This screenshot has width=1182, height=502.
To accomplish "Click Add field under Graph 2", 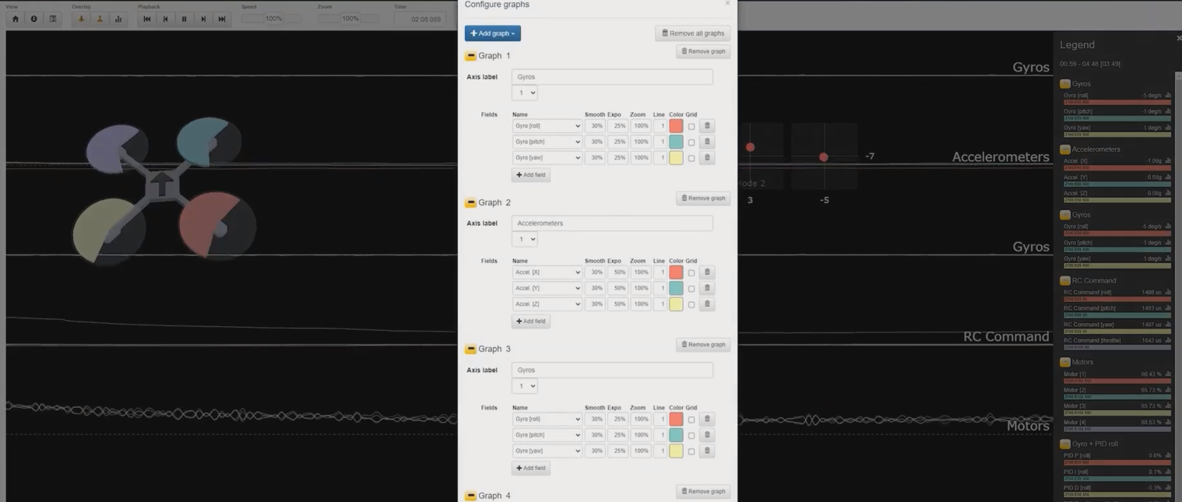I will 531,321.
